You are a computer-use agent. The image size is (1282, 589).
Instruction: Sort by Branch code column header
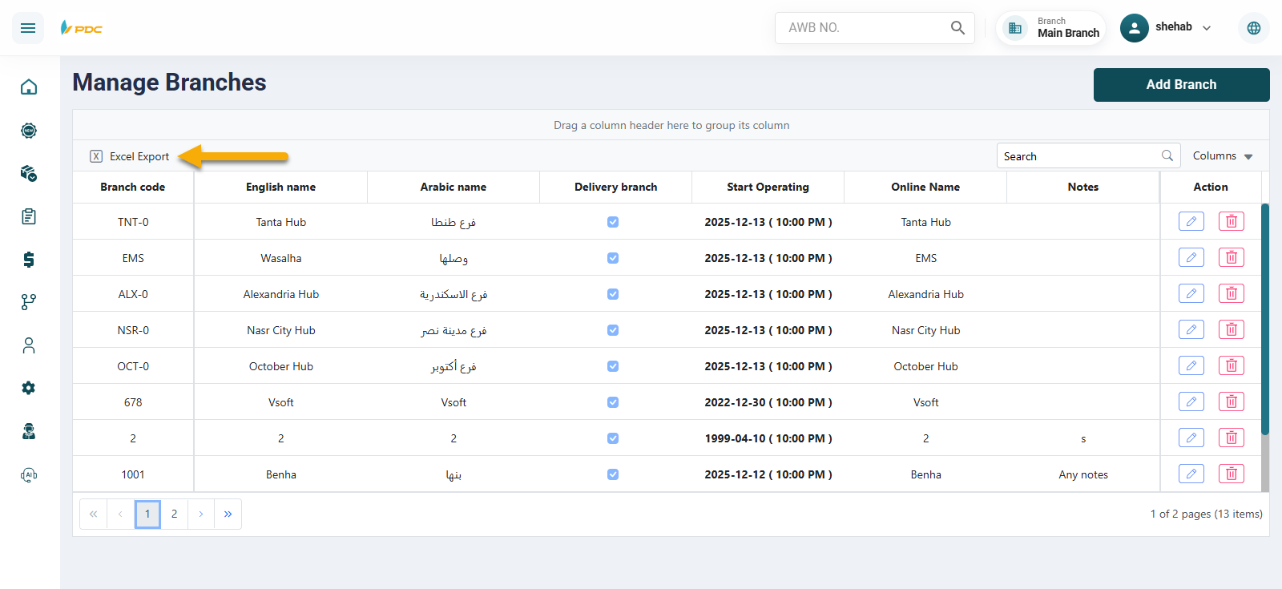click(133, 187)
